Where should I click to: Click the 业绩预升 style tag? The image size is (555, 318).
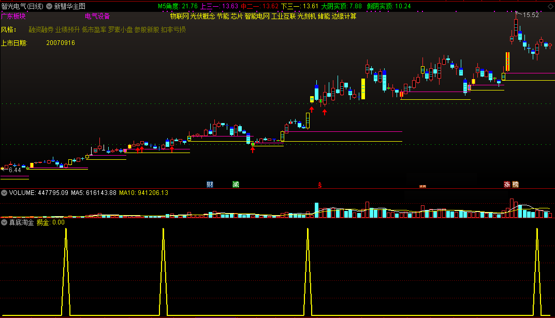click(x=68, y=29)
